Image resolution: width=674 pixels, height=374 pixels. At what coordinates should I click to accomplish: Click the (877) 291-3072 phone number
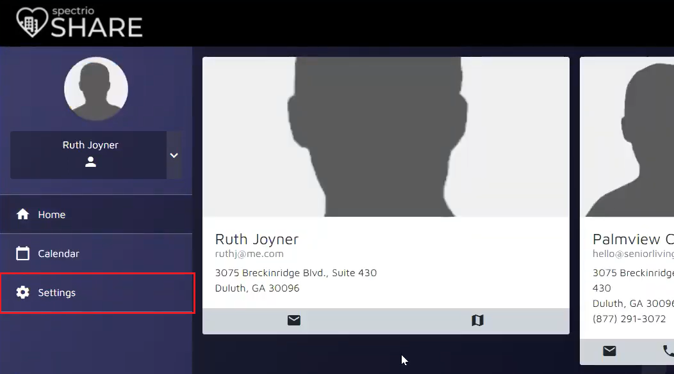coord(629,318)
